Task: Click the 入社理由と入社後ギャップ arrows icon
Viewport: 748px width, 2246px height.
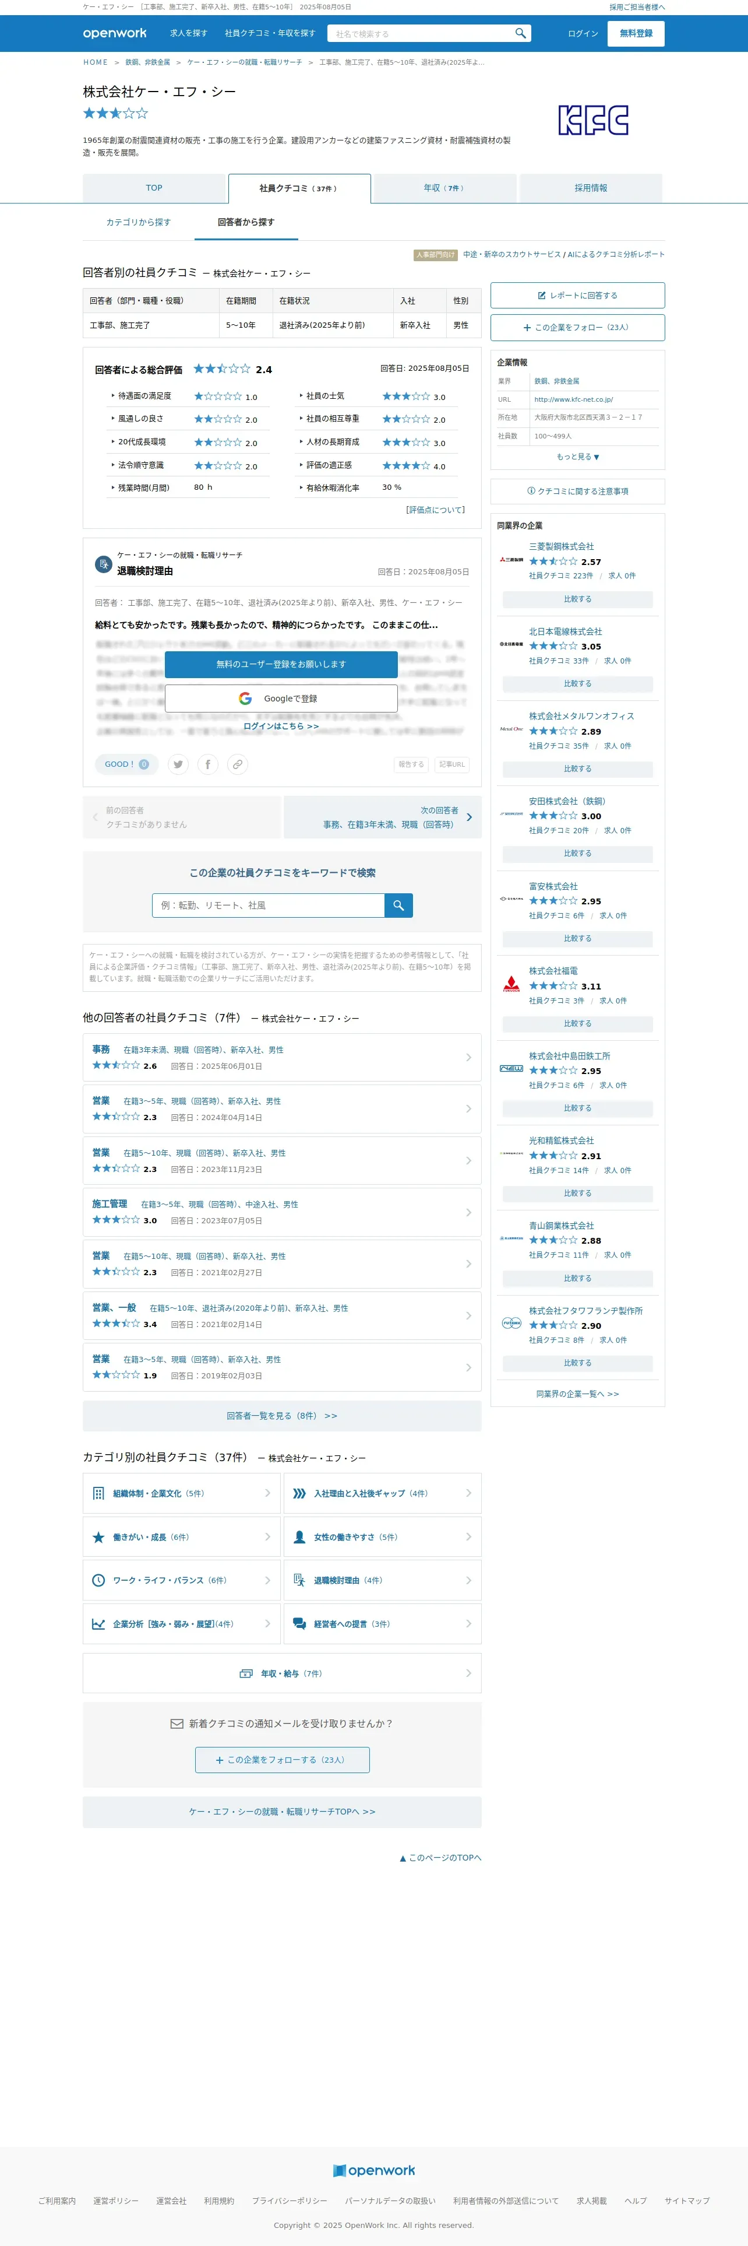Action: (299, 1493)
